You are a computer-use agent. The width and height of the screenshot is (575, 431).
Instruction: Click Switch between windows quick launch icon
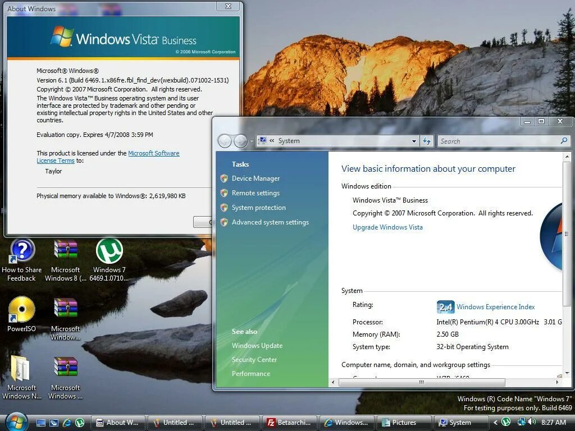(x=54, y=423)
